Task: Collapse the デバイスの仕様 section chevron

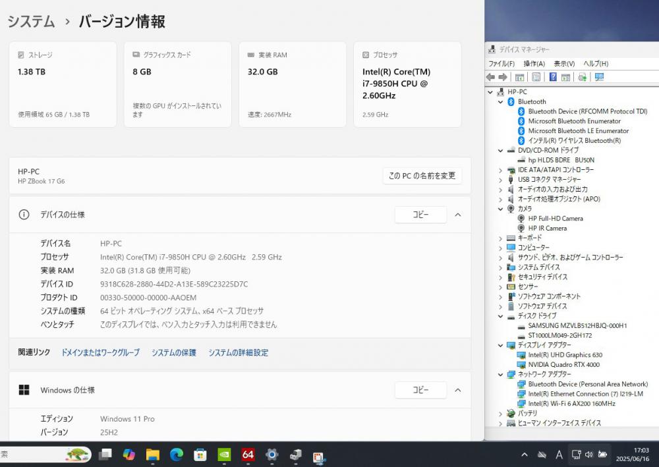Action: pyautogui.click(x=458, y=215)
